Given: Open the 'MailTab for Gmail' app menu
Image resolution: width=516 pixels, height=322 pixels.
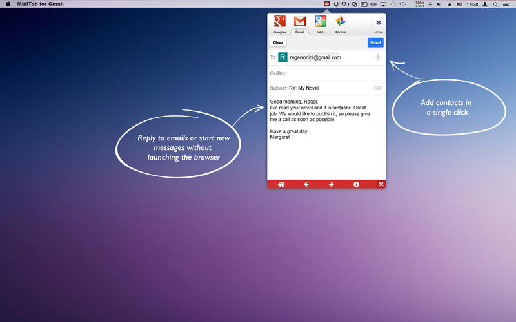Looking at the screenshot, I should pos(40,4).
